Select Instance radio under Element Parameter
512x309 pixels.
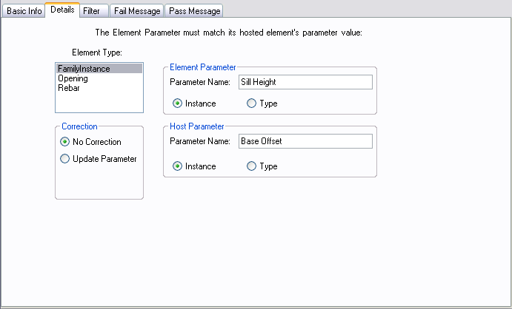coord(178,103)
